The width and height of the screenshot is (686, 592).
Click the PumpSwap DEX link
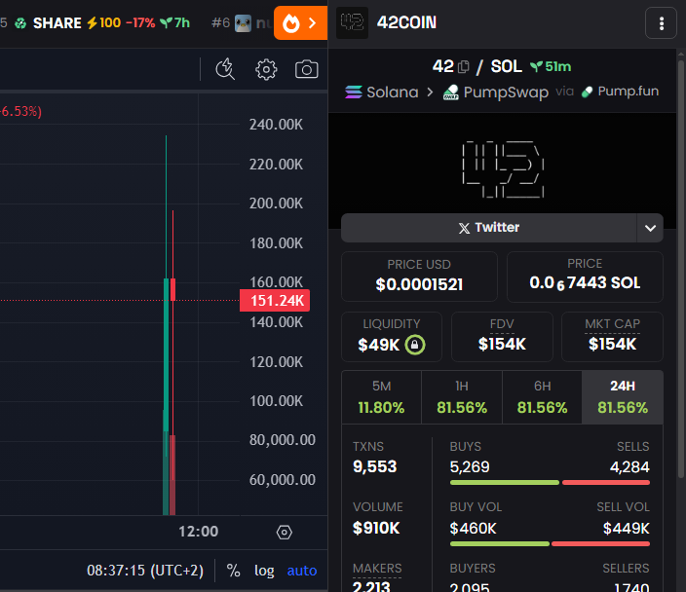coord(496,92)
